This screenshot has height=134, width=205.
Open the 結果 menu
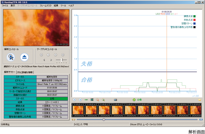tap(56, 6)
